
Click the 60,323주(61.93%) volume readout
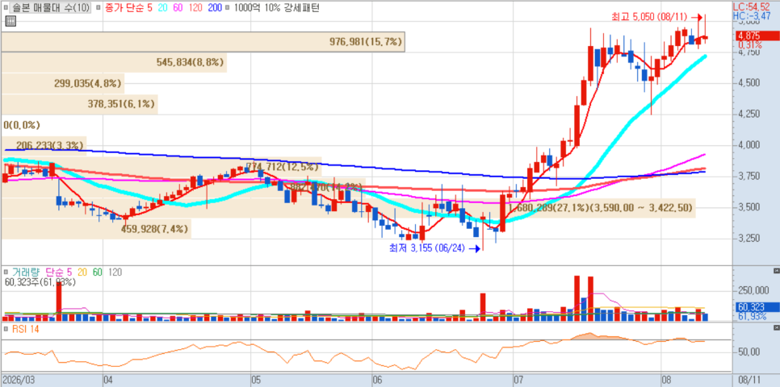click(x=40, y=283)
